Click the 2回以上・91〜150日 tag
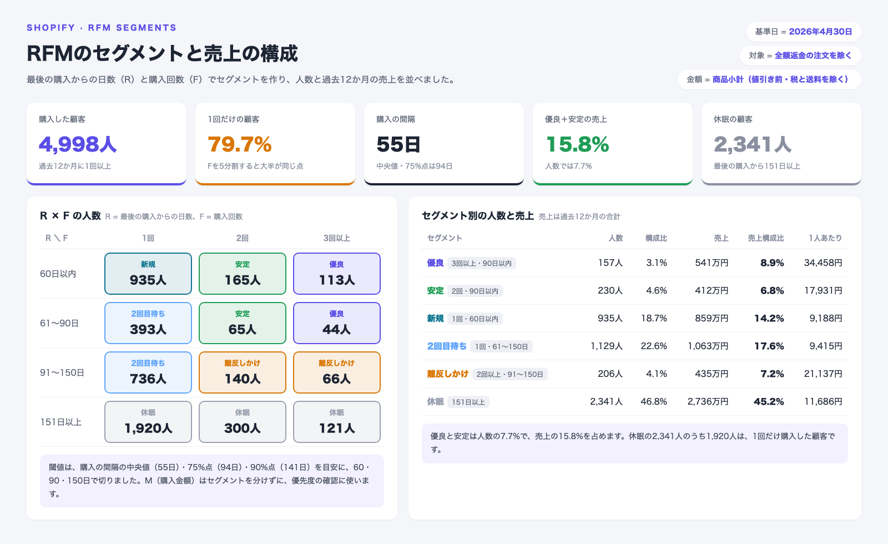Screen dimensions: 888x544 tap(510, 374)
